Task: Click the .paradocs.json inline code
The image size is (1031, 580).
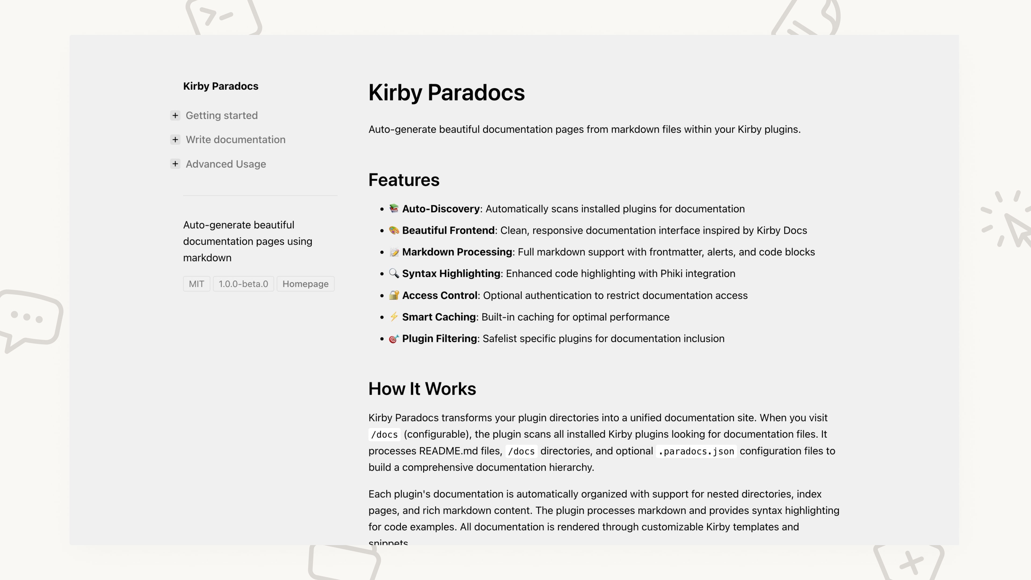Action: pos(696,451)
